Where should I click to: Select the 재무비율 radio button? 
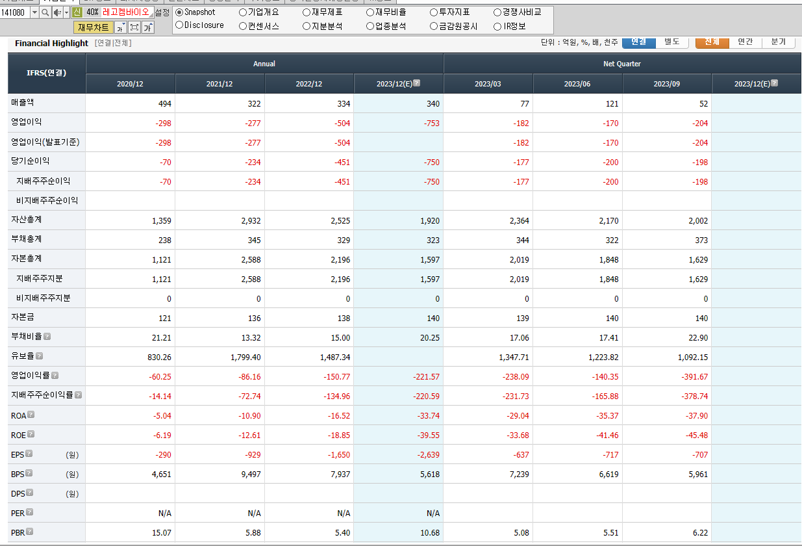[370, 12]
